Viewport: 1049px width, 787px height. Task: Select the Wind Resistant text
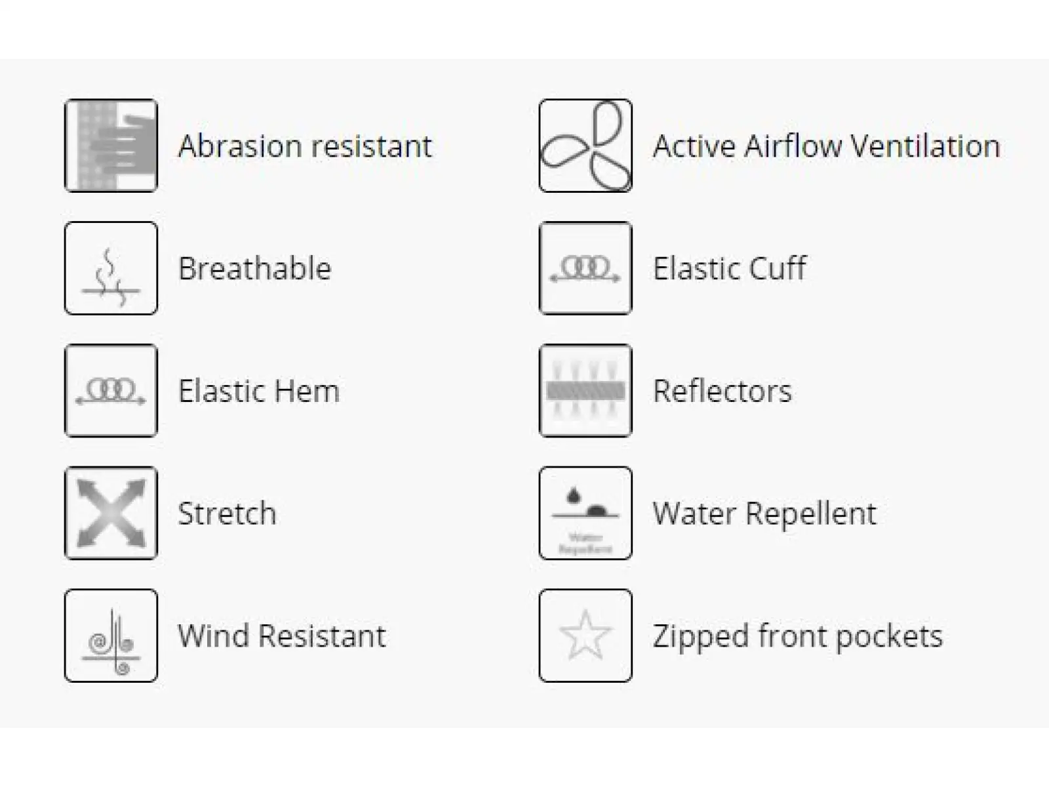pyautogui.click(x=282, y=636)
